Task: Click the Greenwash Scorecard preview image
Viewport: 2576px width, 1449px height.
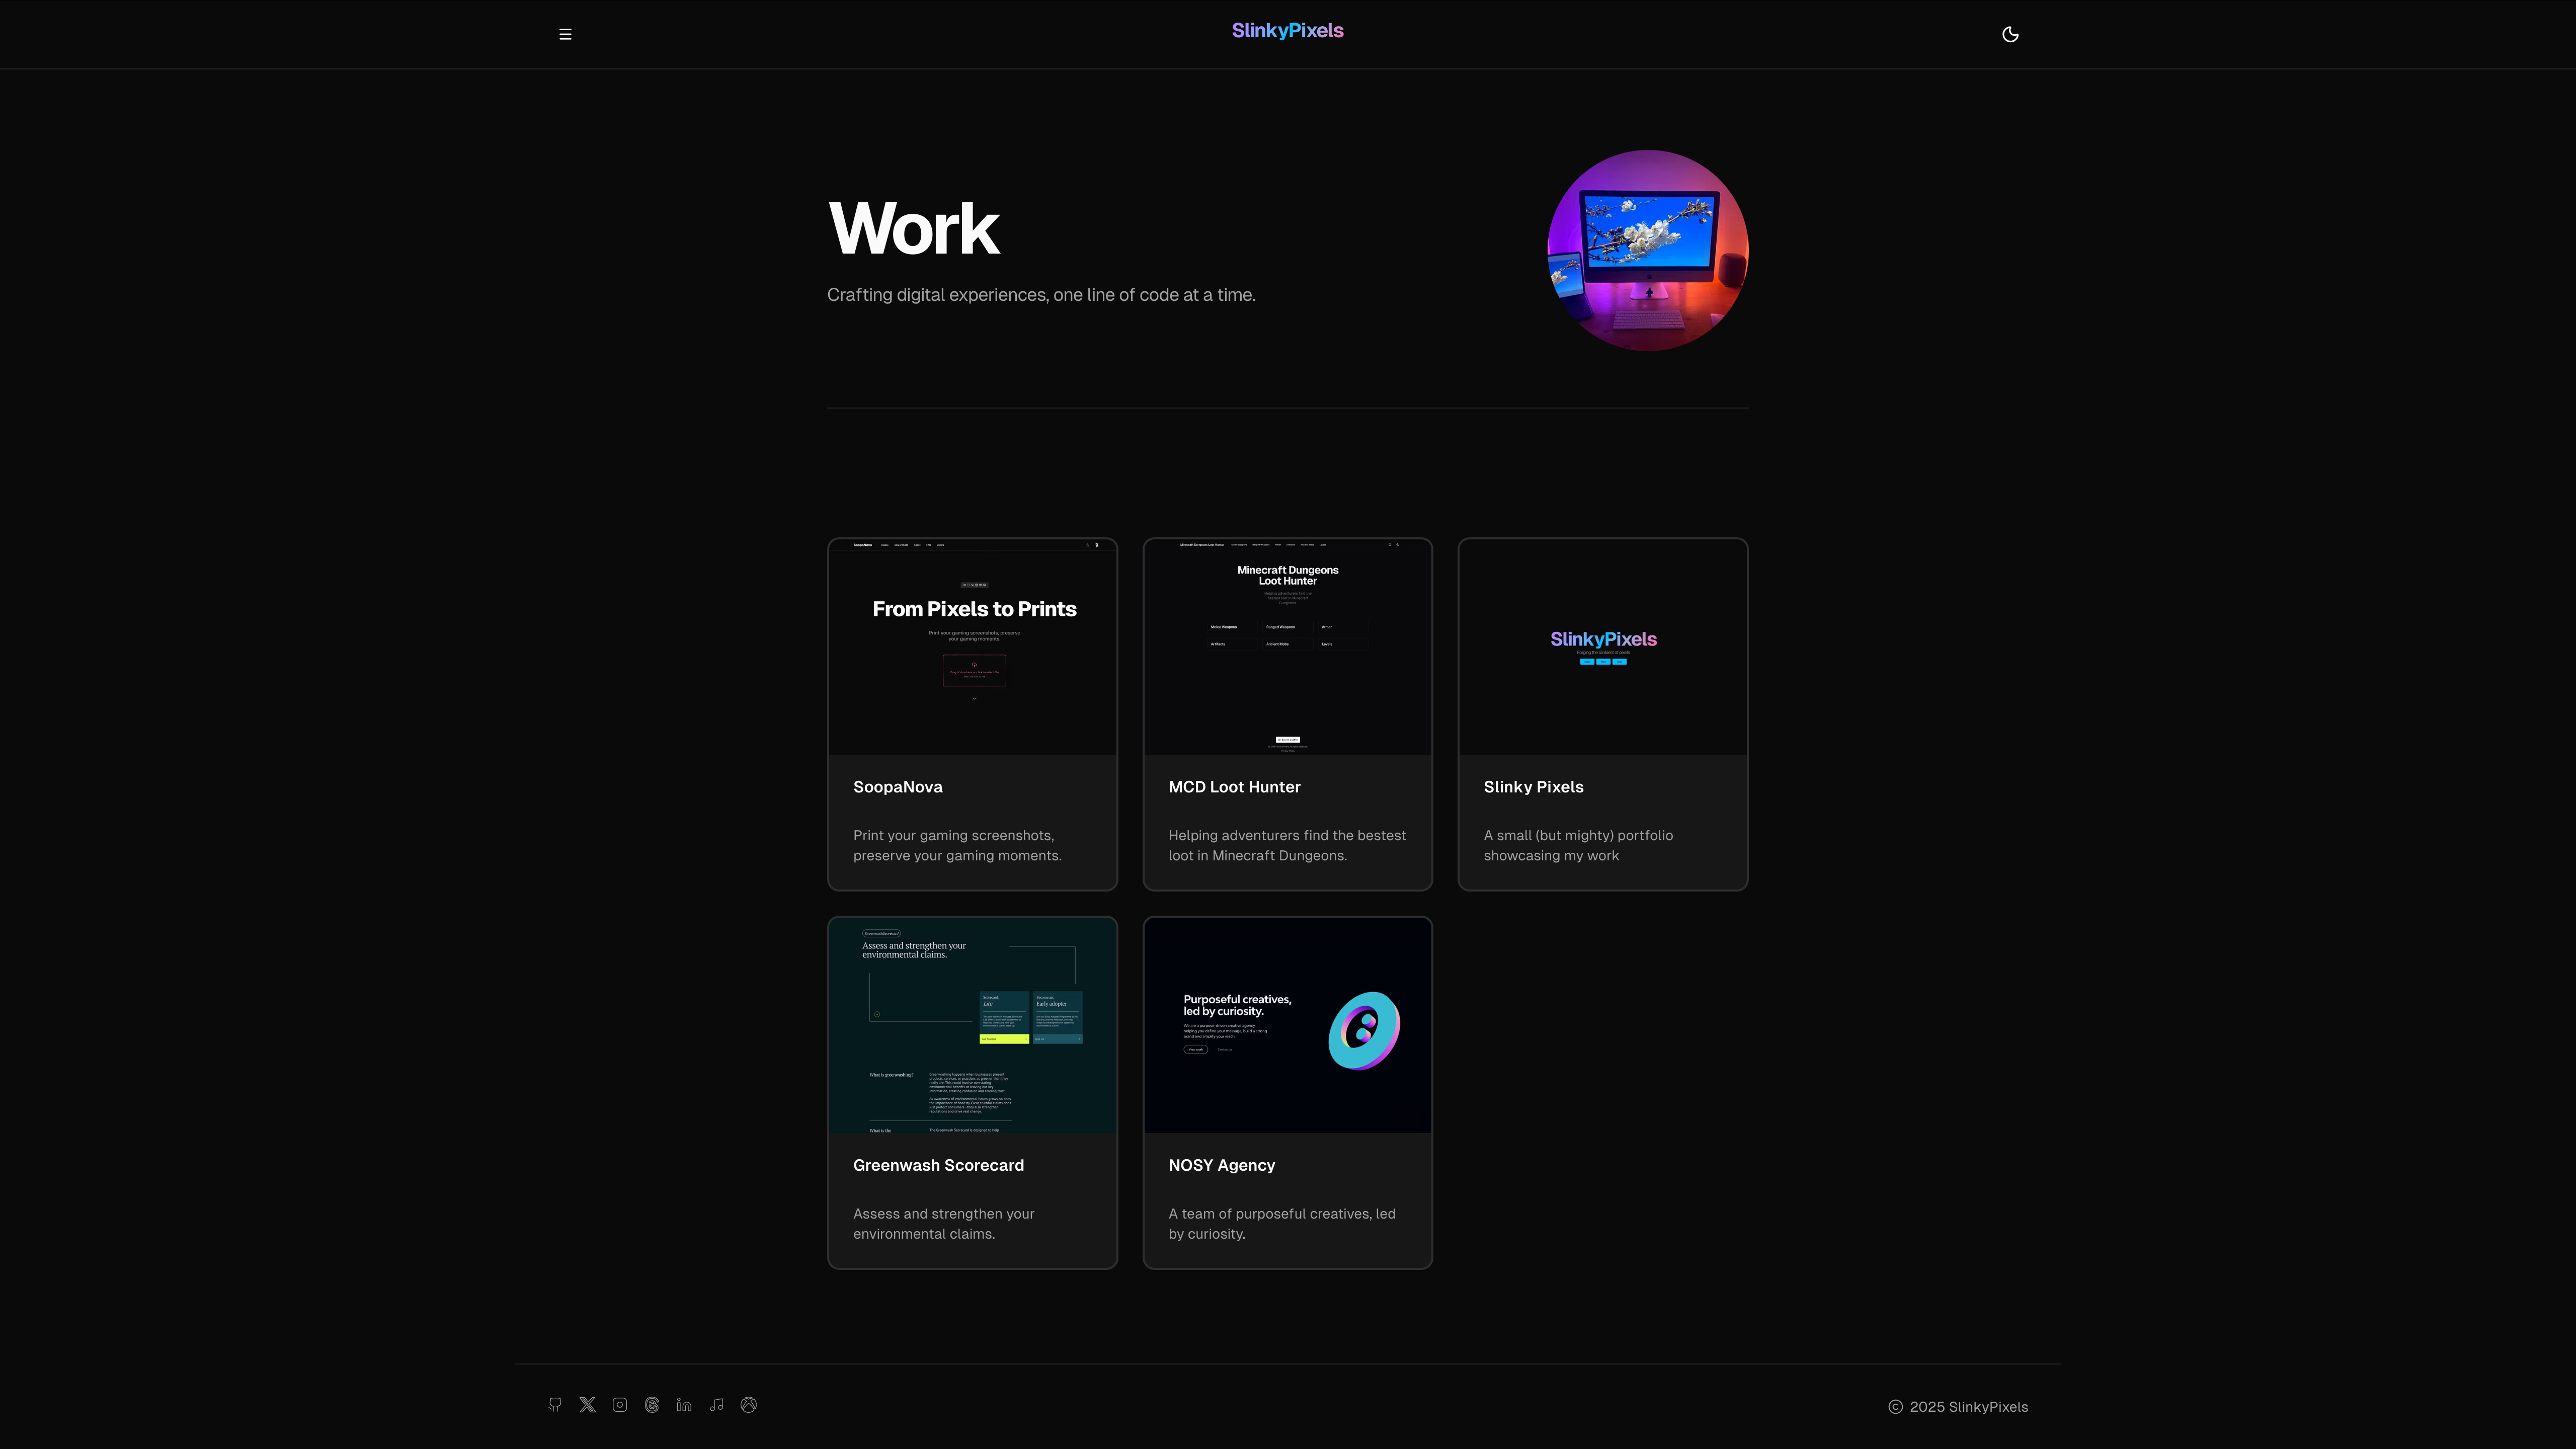Action: click(972, 1025)
